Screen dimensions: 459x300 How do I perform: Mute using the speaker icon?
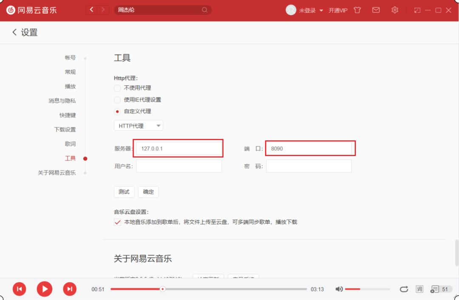pyautogui.click(x=339, y=289)
